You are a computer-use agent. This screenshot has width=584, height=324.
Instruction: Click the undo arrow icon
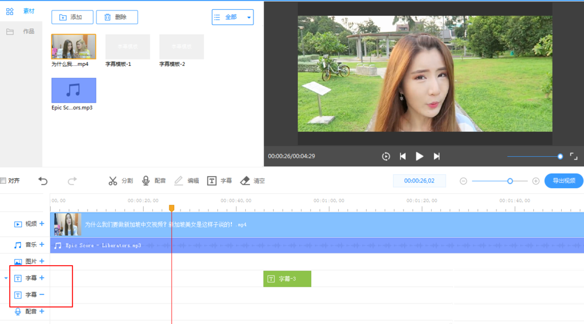pyautogui.click(x=43, y=181)
